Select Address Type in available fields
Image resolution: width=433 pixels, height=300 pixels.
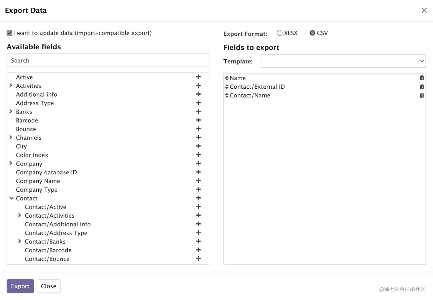35,103
